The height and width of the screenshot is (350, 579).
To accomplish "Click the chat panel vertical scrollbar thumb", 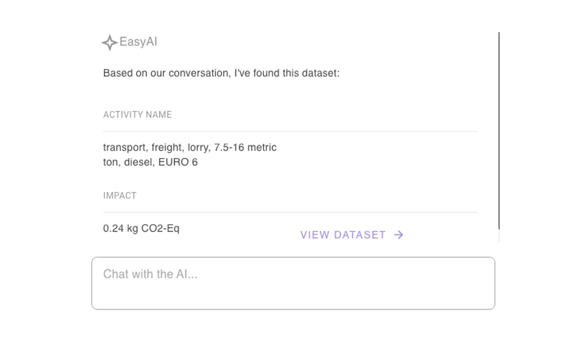I will click(499, 130).
